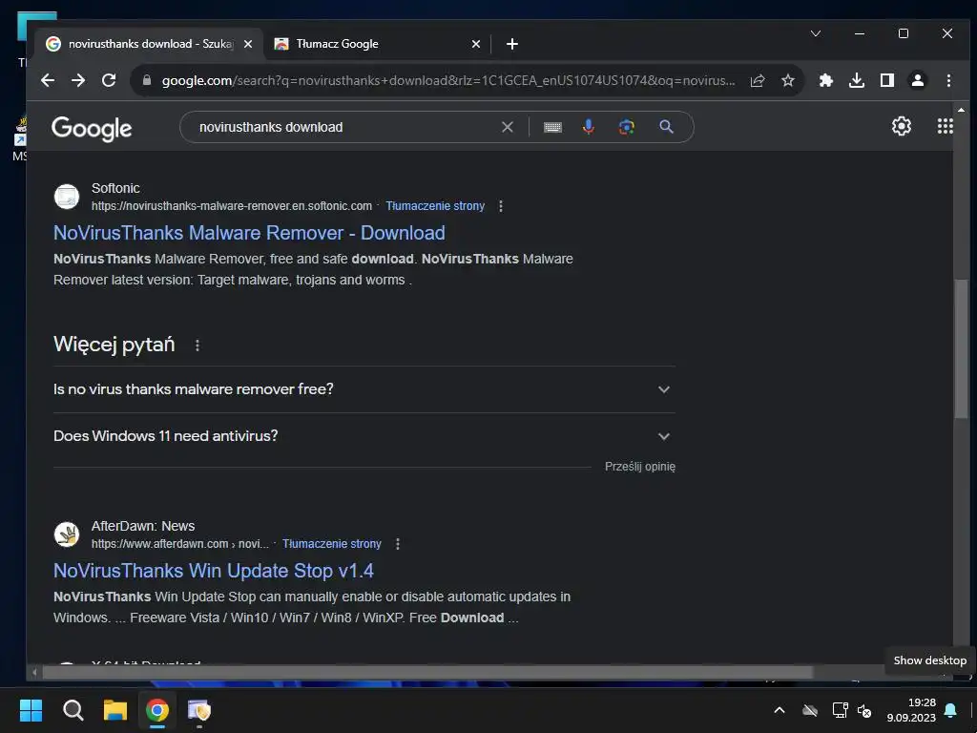Toggle the Chrome side panel icon
The image size is (977, 733).
[887, 80]
